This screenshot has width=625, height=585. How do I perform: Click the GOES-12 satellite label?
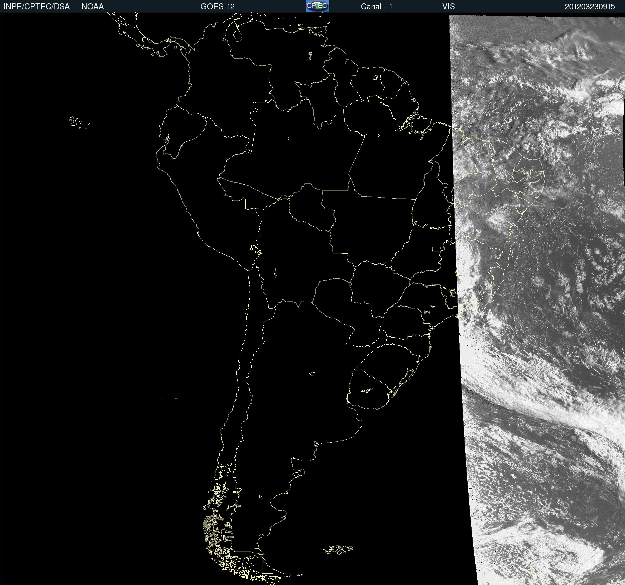click(218, 7)
